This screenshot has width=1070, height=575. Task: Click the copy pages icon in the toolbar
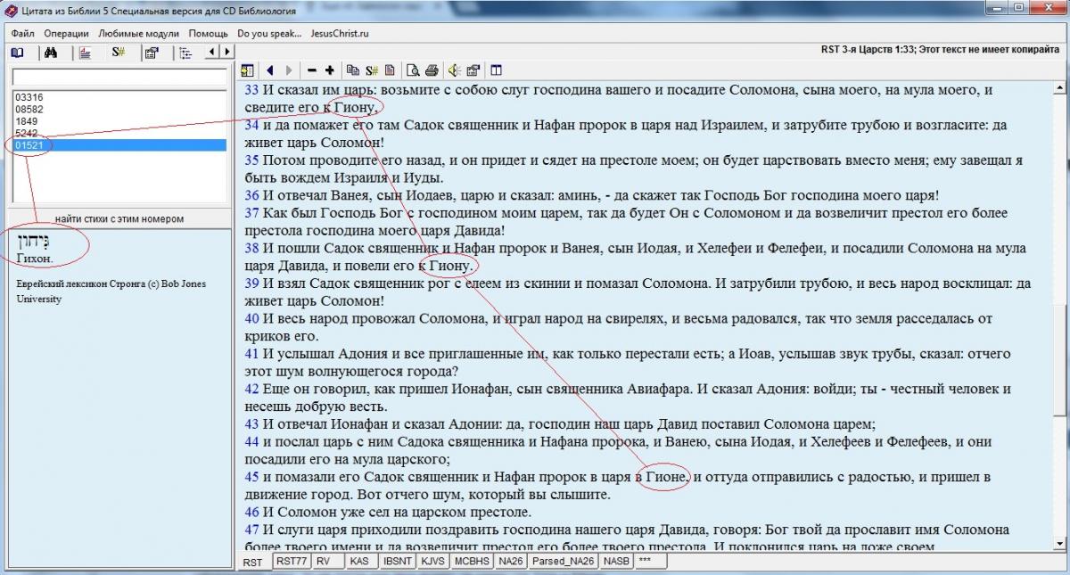(353, 70)
